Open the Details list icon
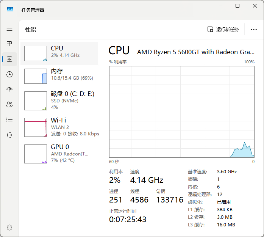264x237 pixels. tap(9, 120)
